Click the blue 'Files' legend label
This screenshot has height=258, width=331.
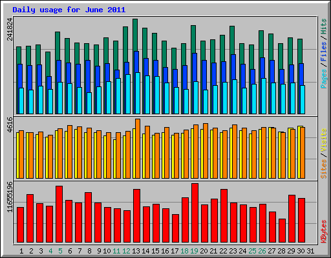(324, 52)
